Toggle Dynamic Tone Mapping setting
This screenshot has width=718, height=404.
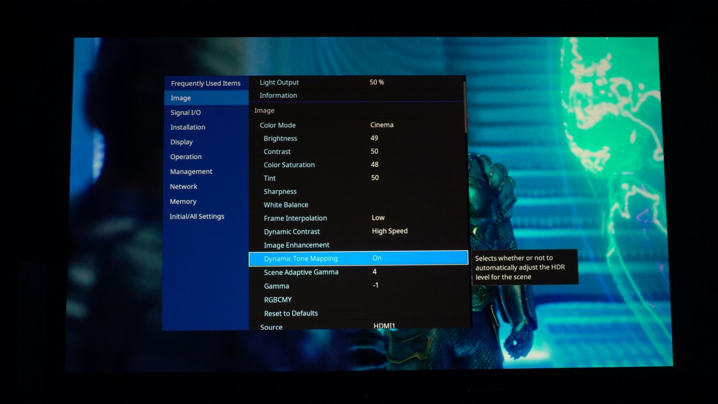359,258
